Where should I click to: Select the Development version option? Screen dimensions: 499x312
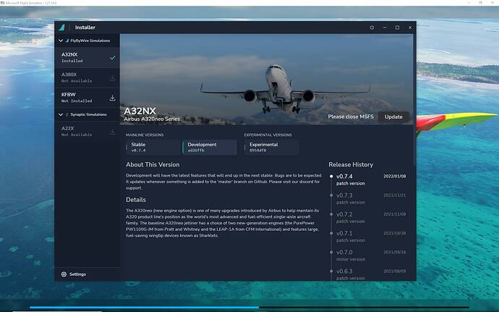click(x=209, y=148)
